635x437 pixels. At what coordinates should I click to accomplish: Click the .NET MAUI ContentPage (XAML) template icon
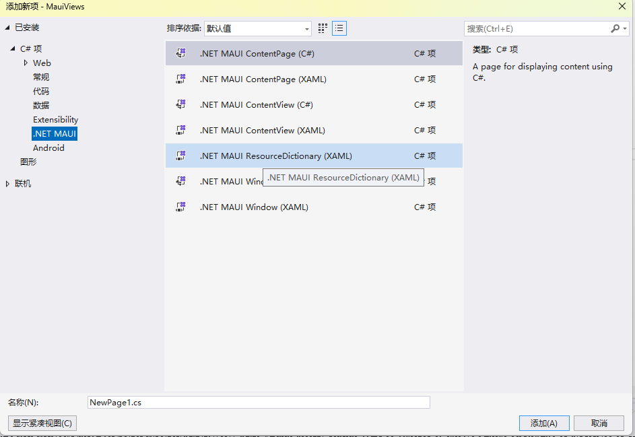click(180, 79)
